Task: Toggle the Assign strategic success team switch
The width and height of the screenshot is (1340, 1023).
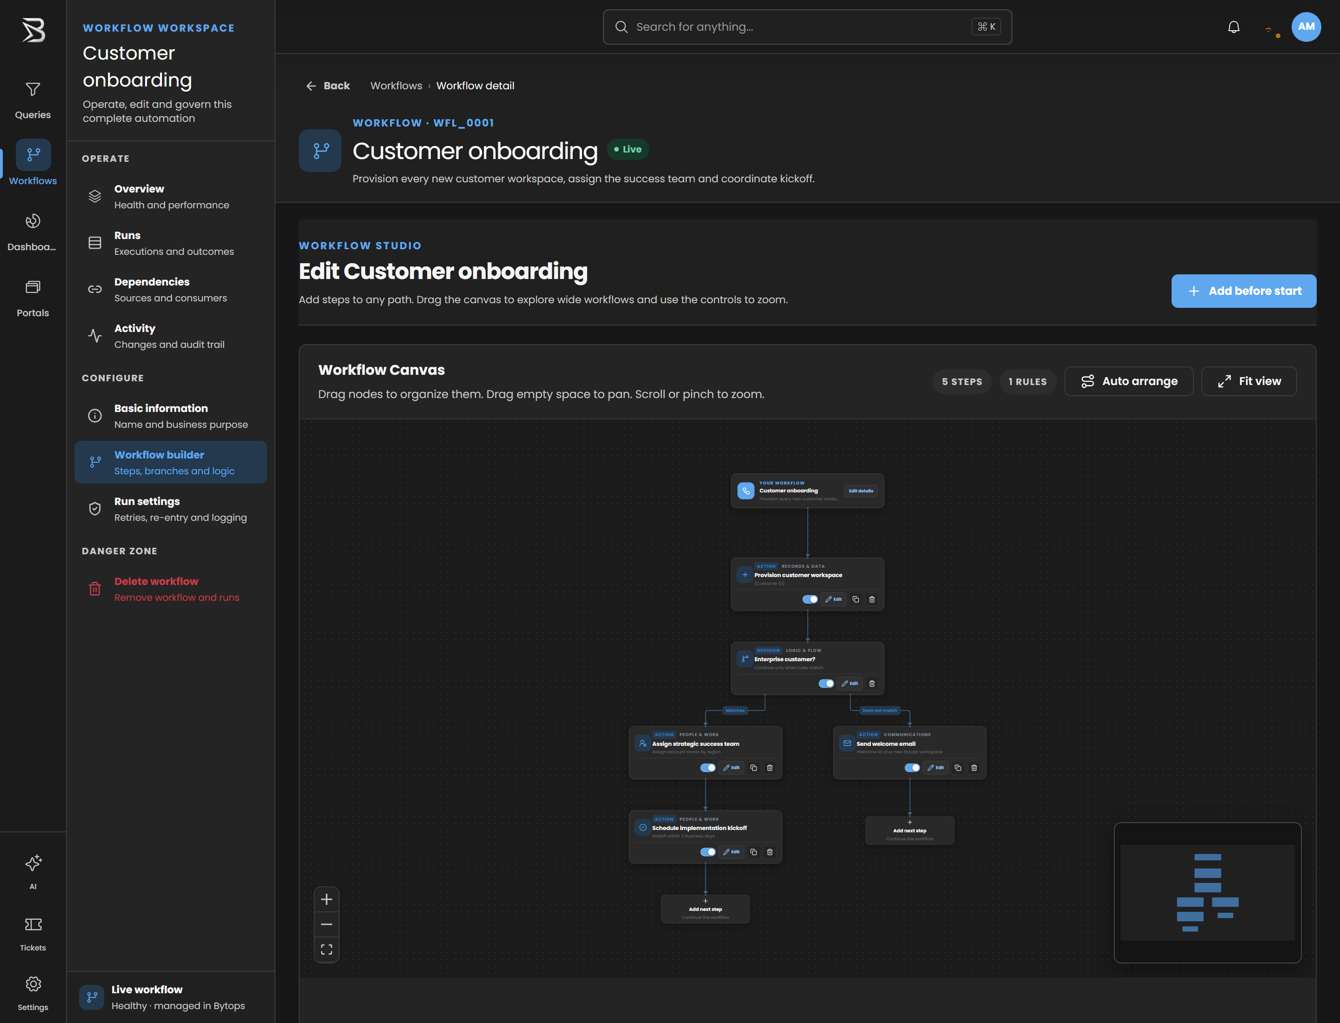Action: [708, 768]
